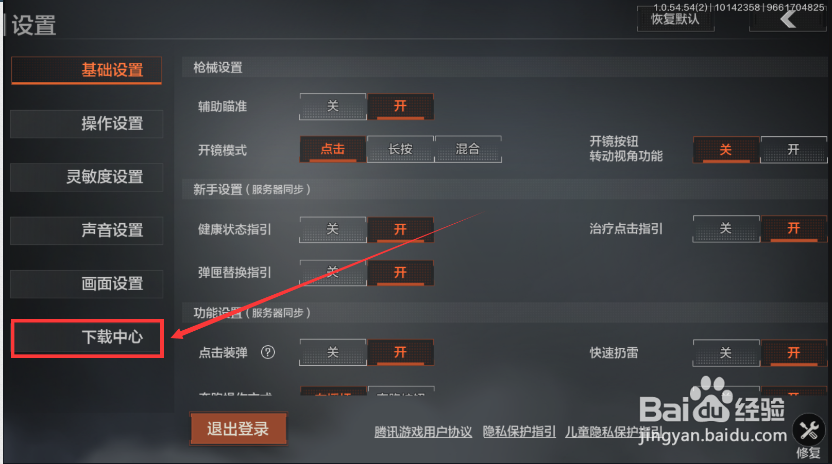The image size is (832, 464).
Task: Open the 操作设置 tab
Action: pyautogui.click(x=87, y=123)
